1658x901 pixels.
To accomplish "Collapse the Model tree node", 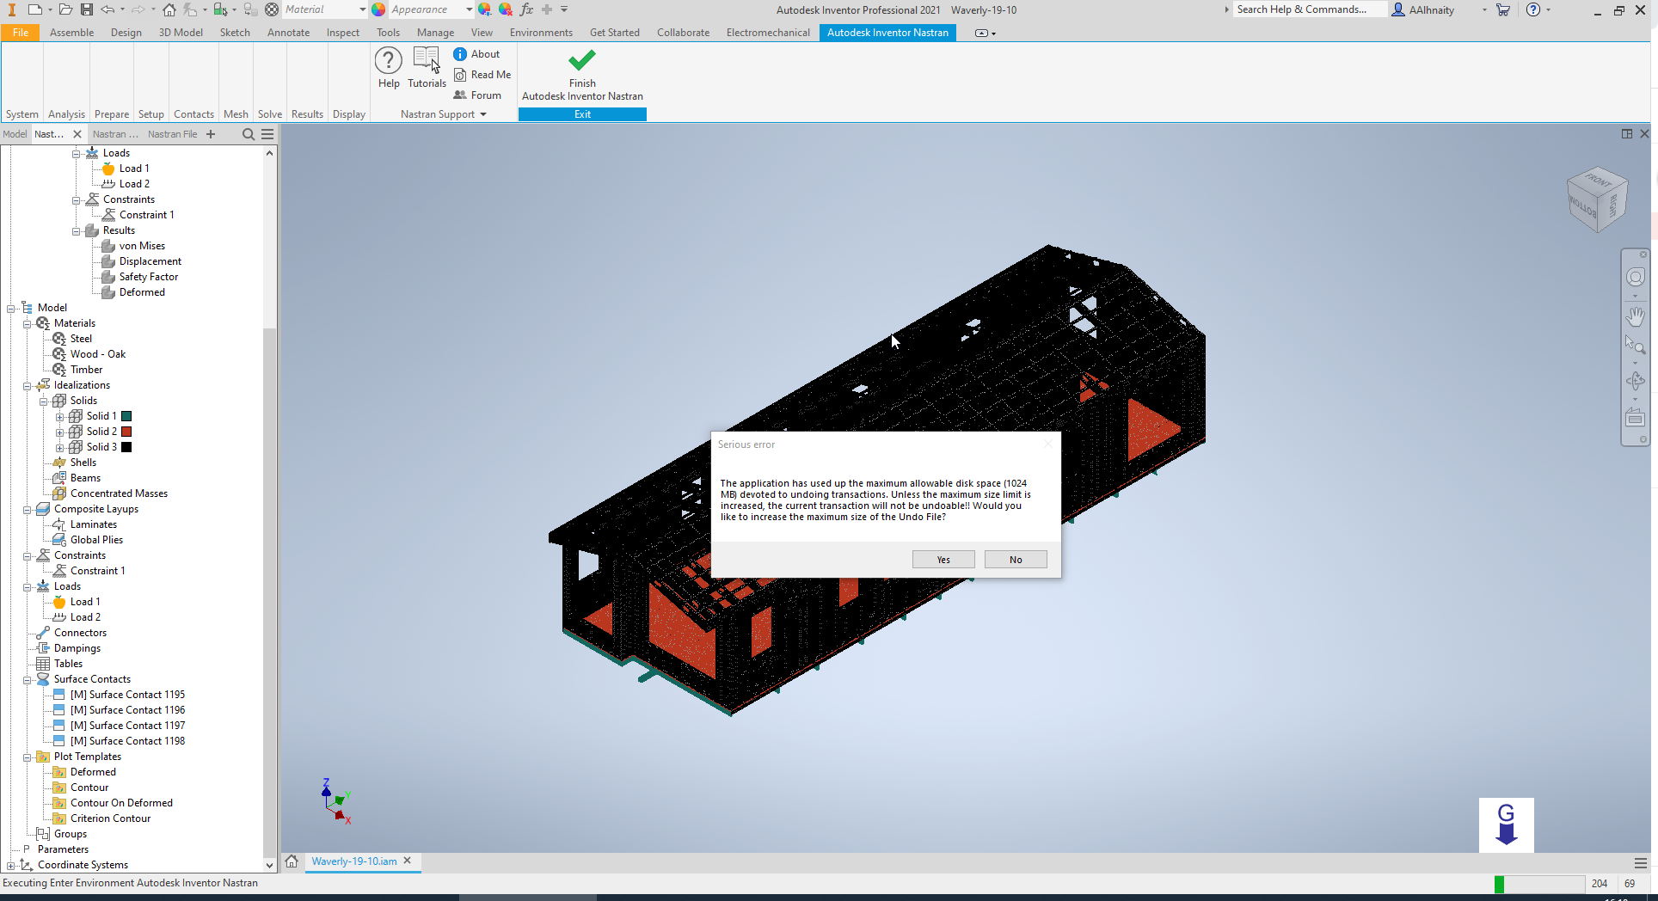I will tap(11, 308).
